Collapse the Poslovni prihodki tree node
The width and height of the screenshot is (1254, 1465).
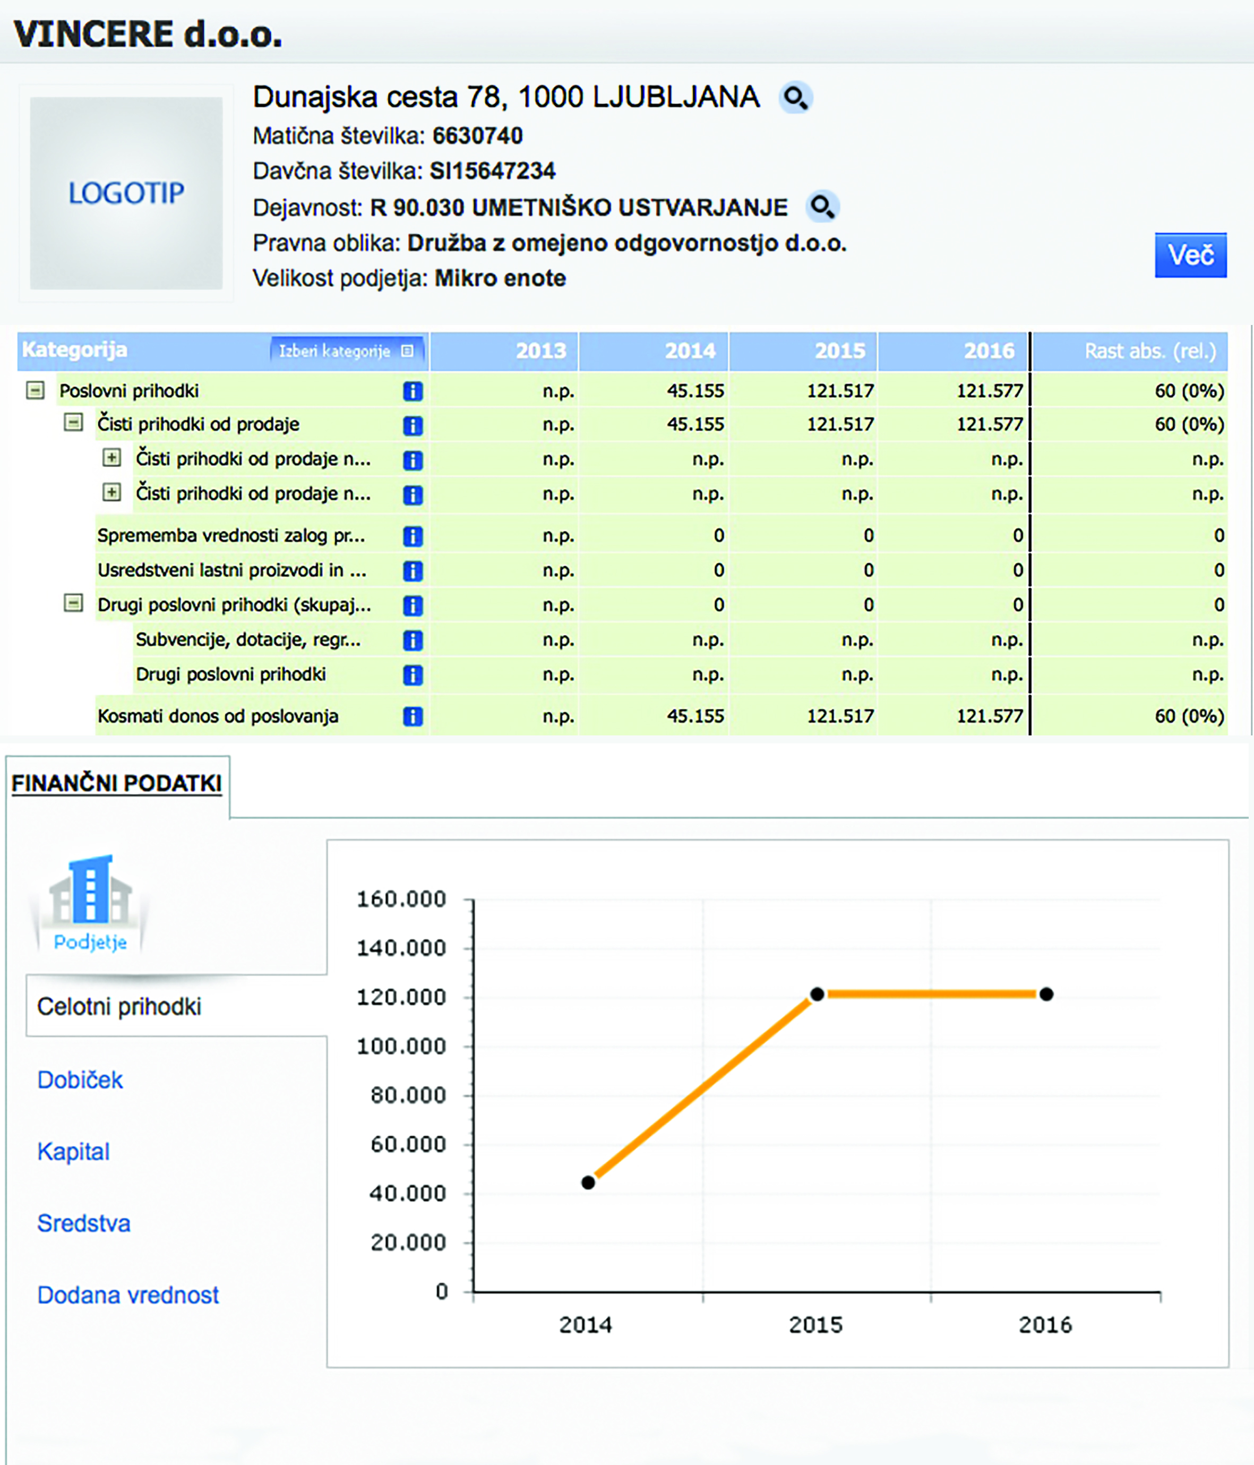35,390
